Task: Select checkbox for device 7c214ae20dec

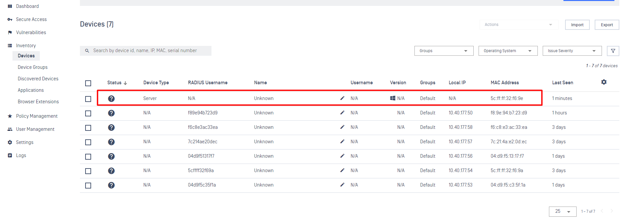Action: click(88, 142)
